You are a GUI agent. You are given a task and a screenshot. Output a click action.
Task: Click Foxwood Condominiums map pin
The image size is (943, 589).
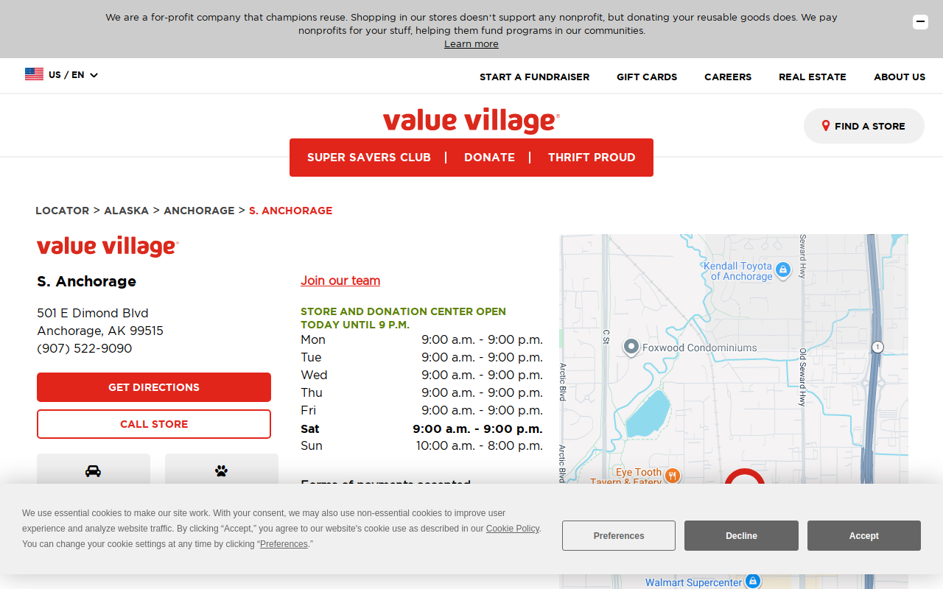[631, 347]
